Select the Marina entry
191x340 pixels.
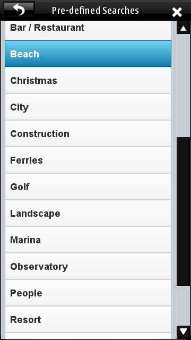click(88, 240)
